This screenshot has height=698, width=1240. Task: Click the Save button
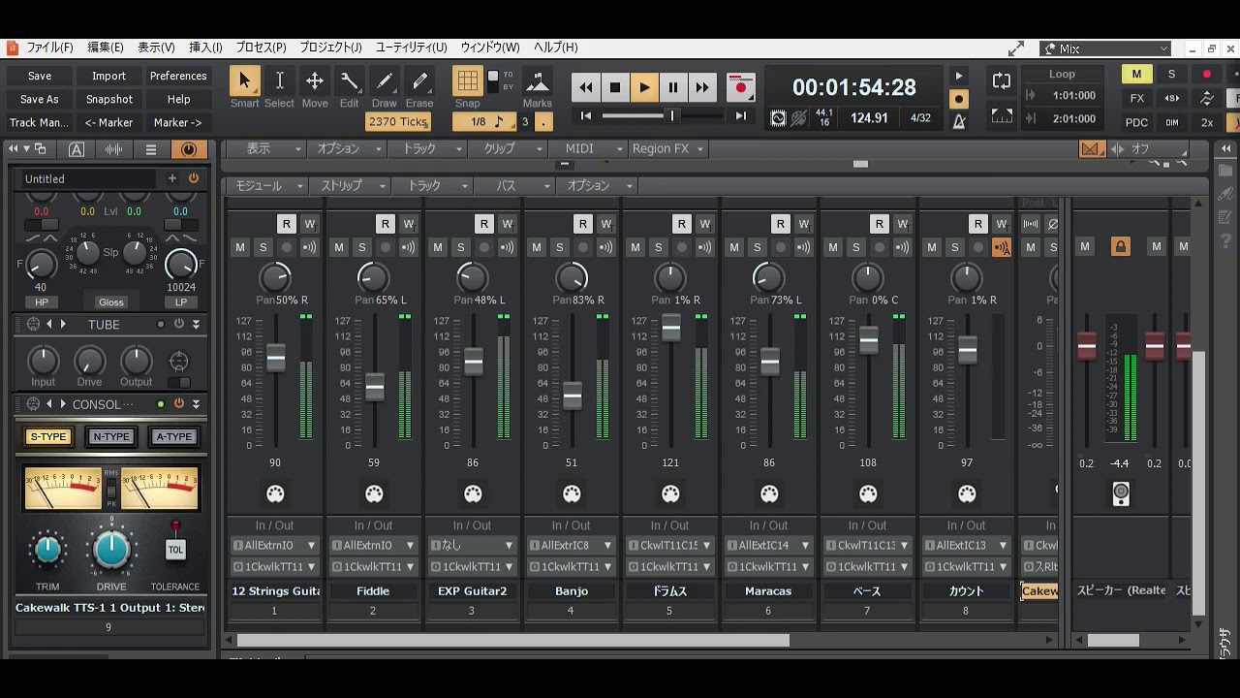click(x=40, y=76)
